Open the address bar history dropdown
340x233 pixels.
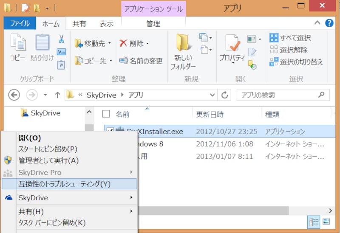(212, 95)
